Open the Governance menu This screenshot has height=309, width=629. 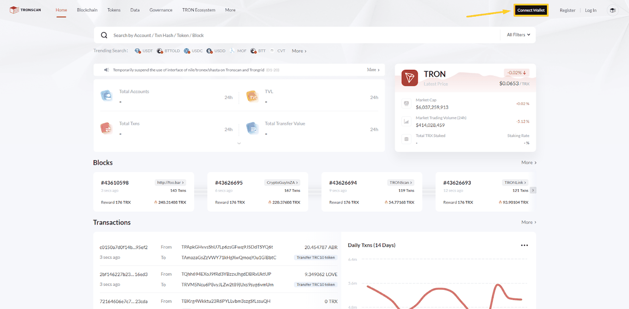point(161,9)
